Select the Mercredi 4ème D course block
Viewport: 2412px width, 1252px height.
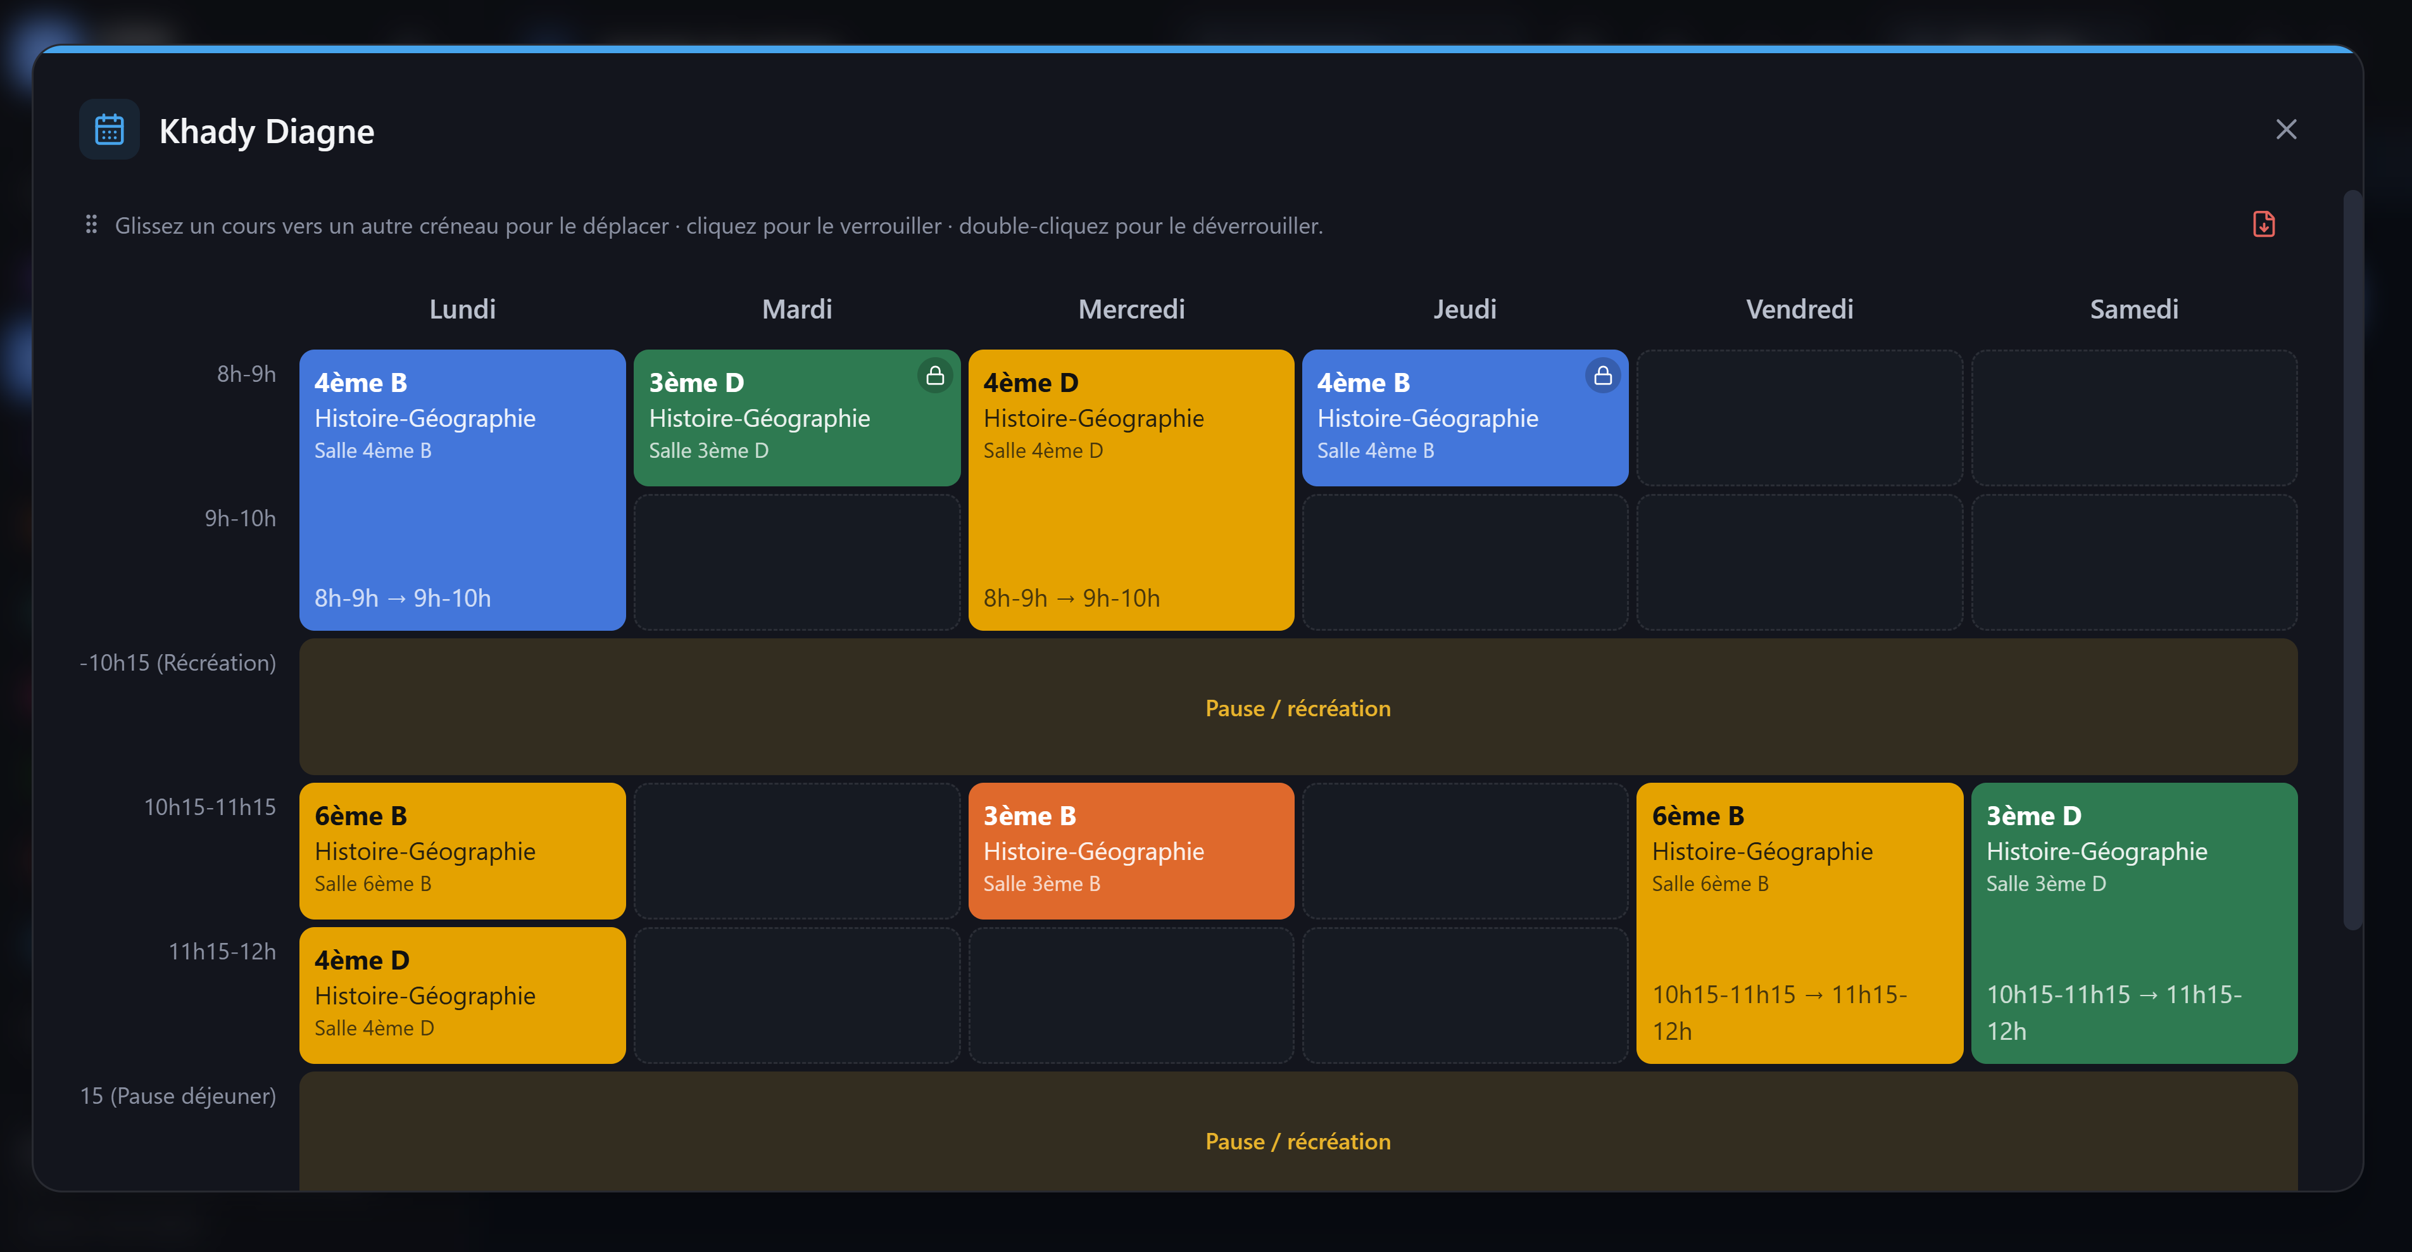1131,490
